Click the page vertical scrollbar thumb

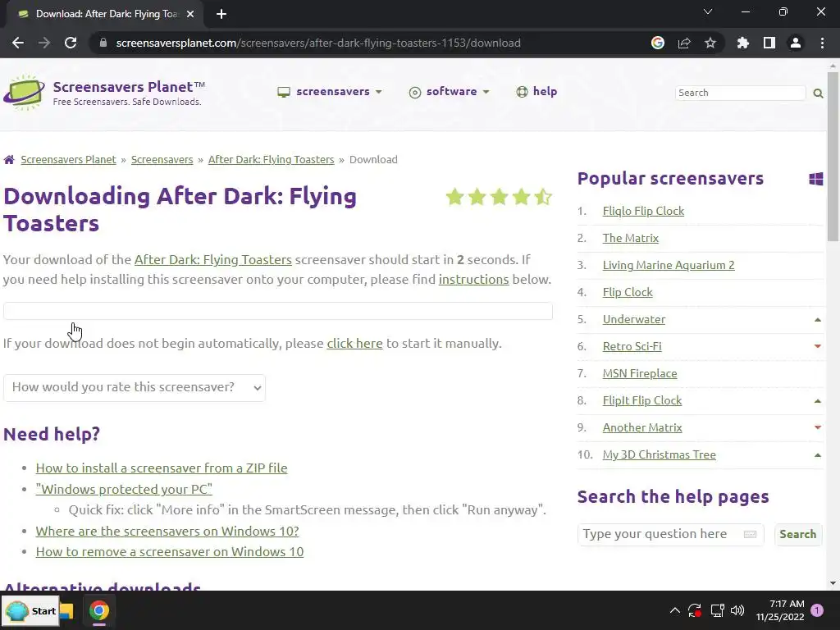[x=833, y=157]
